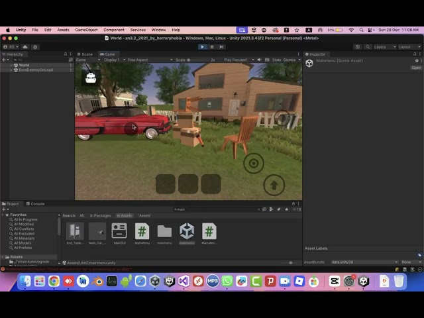Image resolution: width=424 pixels, height=318 pixels.
Task: Click the Project search-by-type icon
Action: coord(271,209)
